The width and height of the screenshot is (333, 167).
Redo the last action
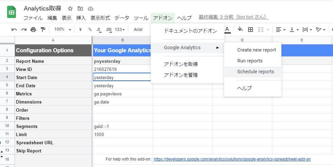[23, 30]
